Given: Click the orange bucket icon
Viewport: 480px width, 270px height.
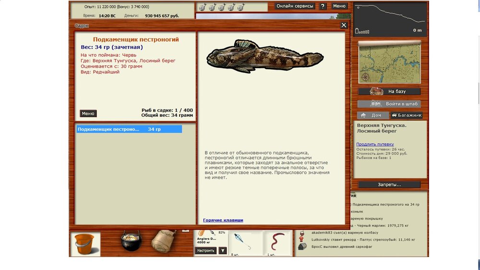Looking at the screenshot, I should 85,244.
